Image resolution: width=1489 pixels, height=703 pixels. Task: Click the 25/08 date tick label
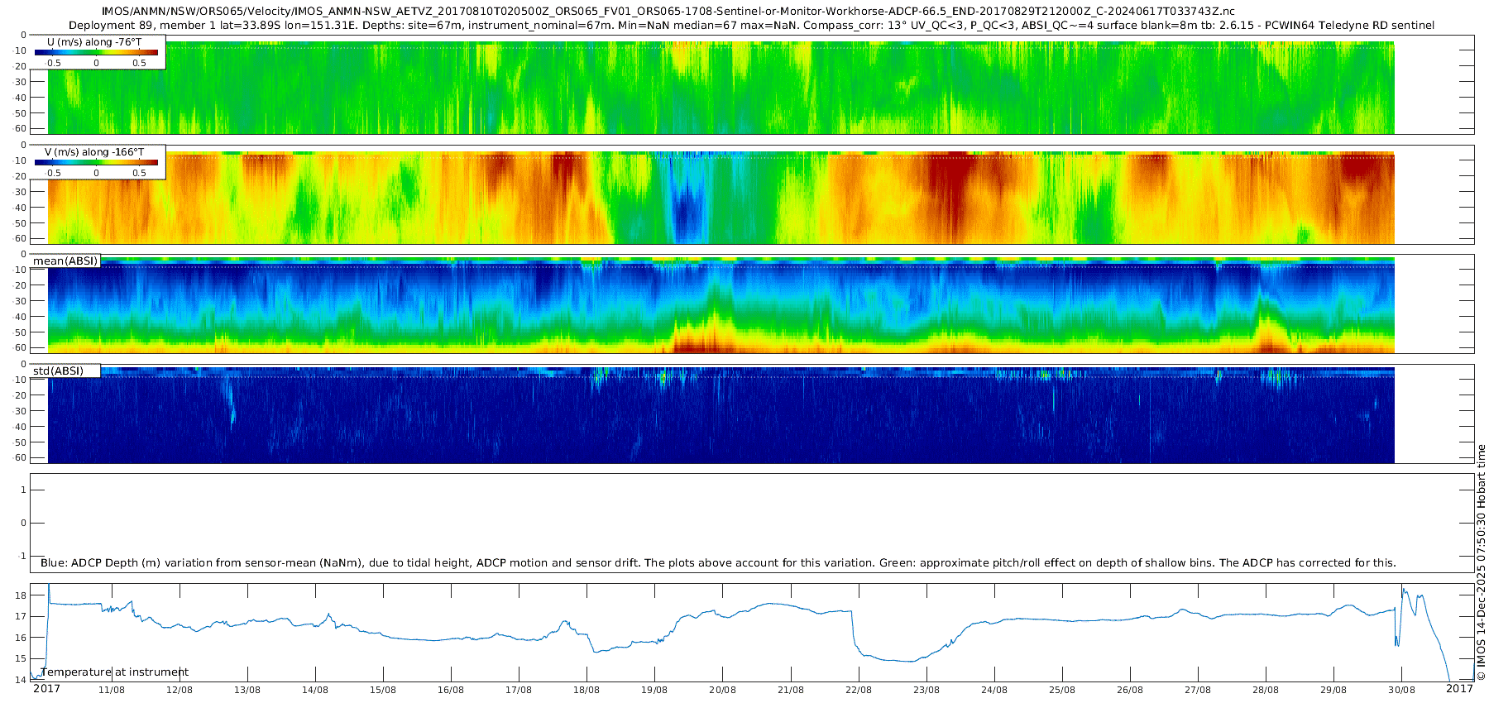click(x=1062, y=690)
